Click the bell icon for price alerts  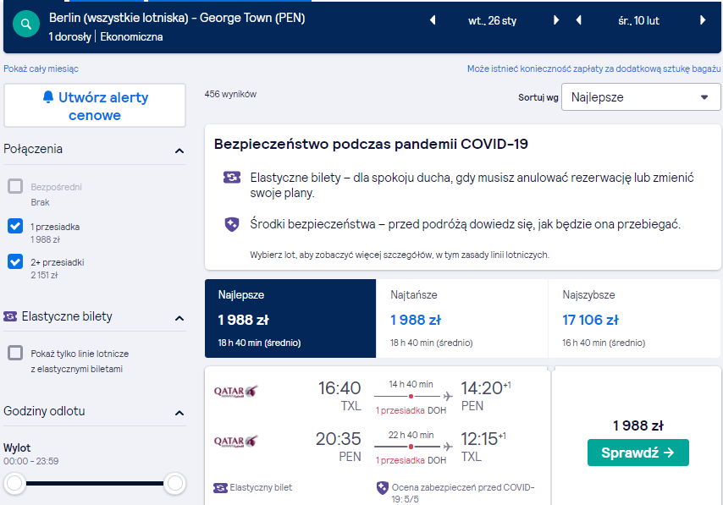(x=48, y=96)
